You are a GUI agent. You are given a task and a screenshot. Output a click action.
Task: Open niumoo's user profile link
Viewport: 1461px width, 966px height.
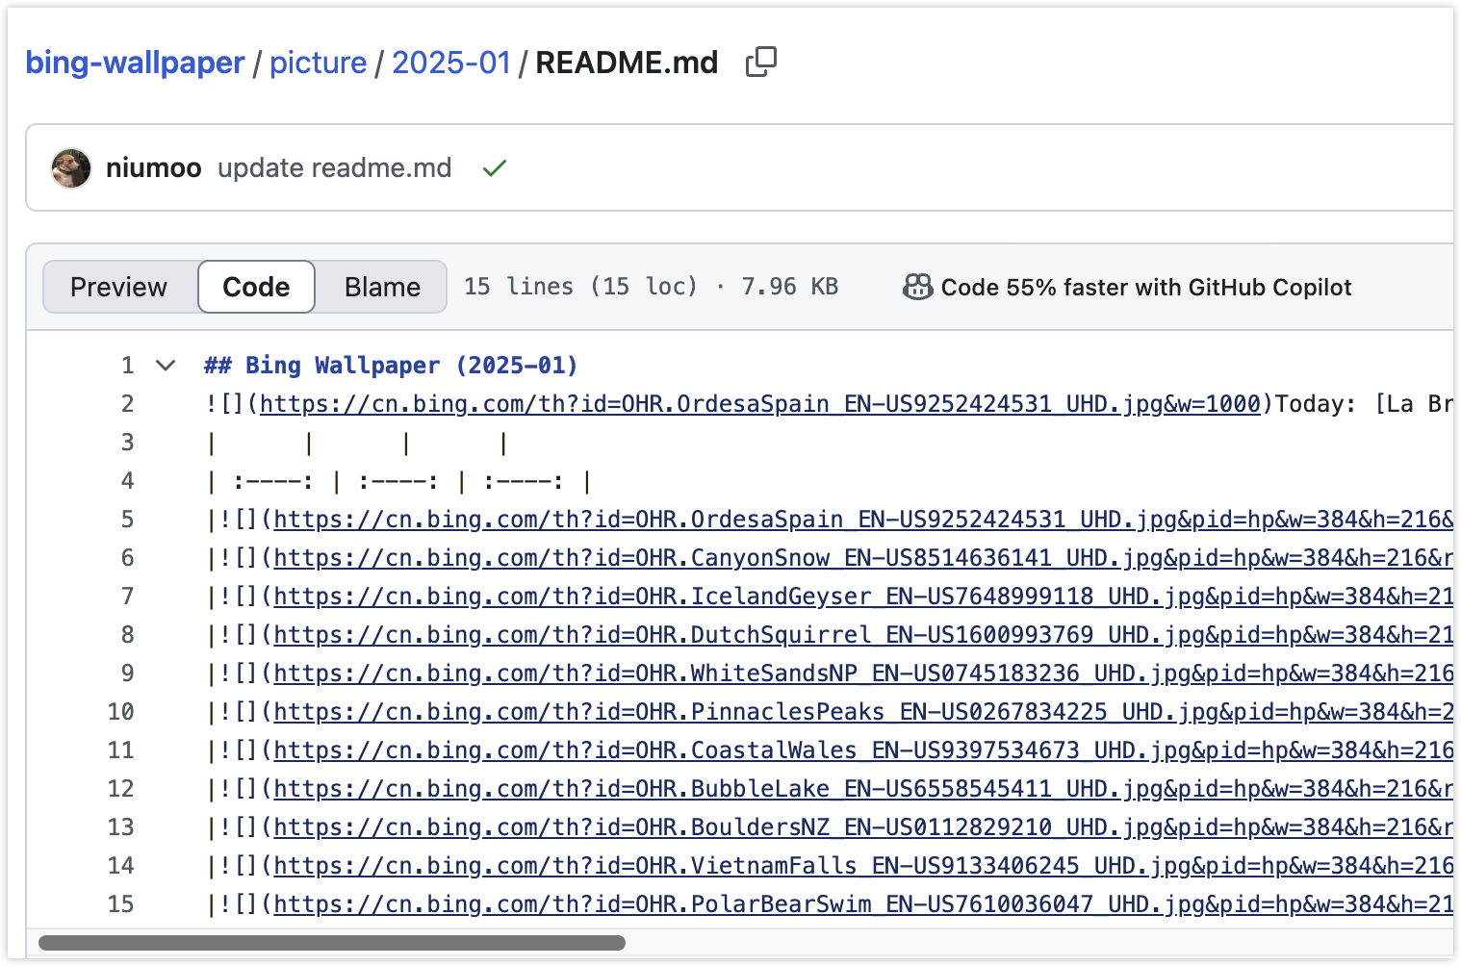[x=153, y=168]
